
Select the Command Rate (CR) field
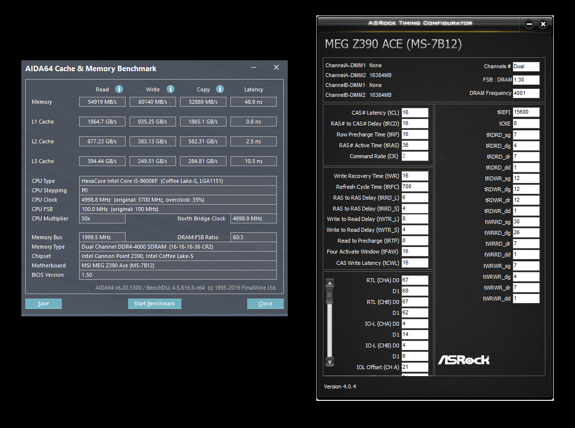tap(415, 156)
